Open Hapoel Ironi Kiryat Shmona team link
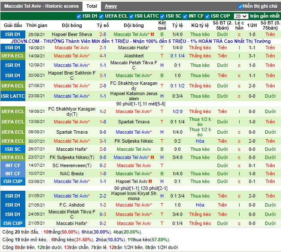 pyautogui.click(x=134, y=196)
